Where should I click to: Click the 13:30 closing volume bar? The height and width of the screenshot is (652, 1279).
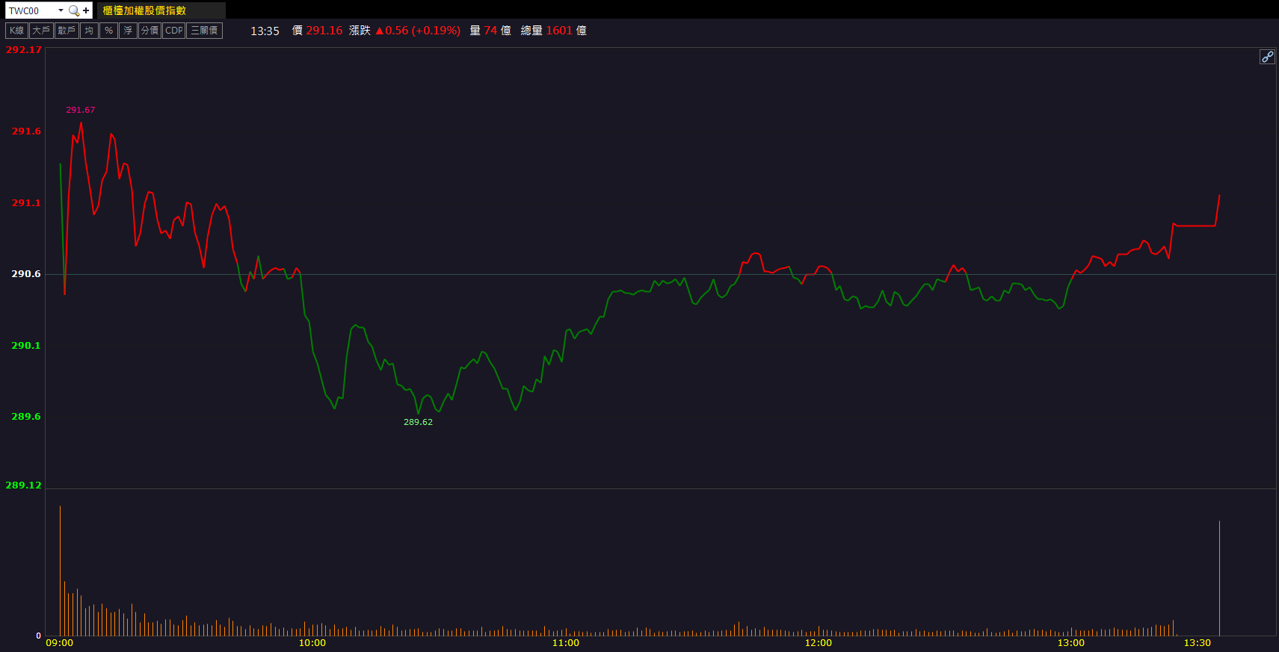coord(1219,579)
